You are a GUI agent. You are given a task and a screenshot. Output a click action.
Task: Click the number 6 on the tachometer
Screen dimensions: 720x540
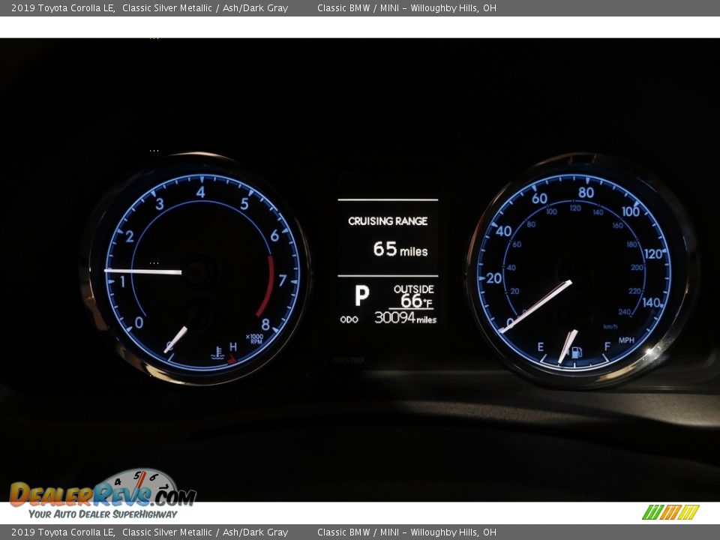[x=274, y=235]
